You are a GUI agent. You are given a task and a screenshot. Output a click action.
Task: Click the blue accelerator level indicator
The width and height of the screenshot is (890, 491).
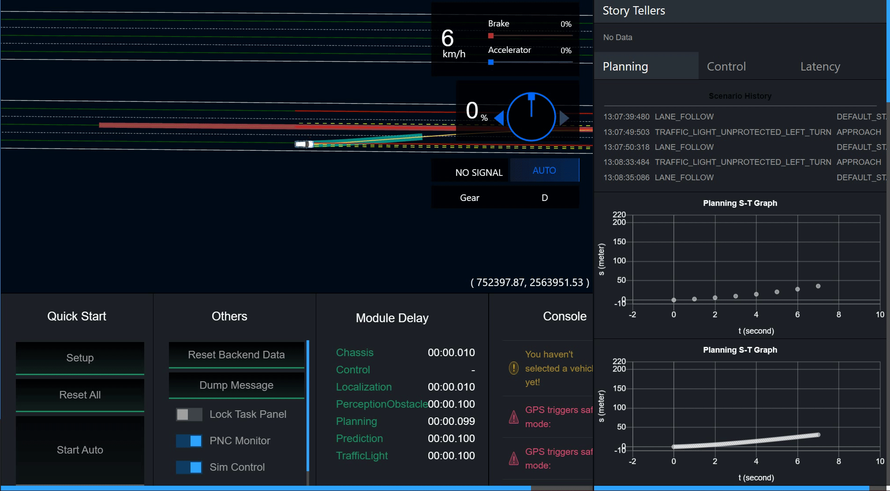pos(491,62)
